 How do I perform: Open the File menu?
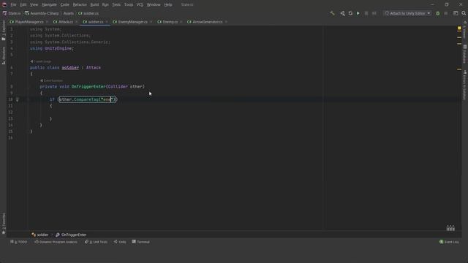pyautogui.click(x=13, y=5)
